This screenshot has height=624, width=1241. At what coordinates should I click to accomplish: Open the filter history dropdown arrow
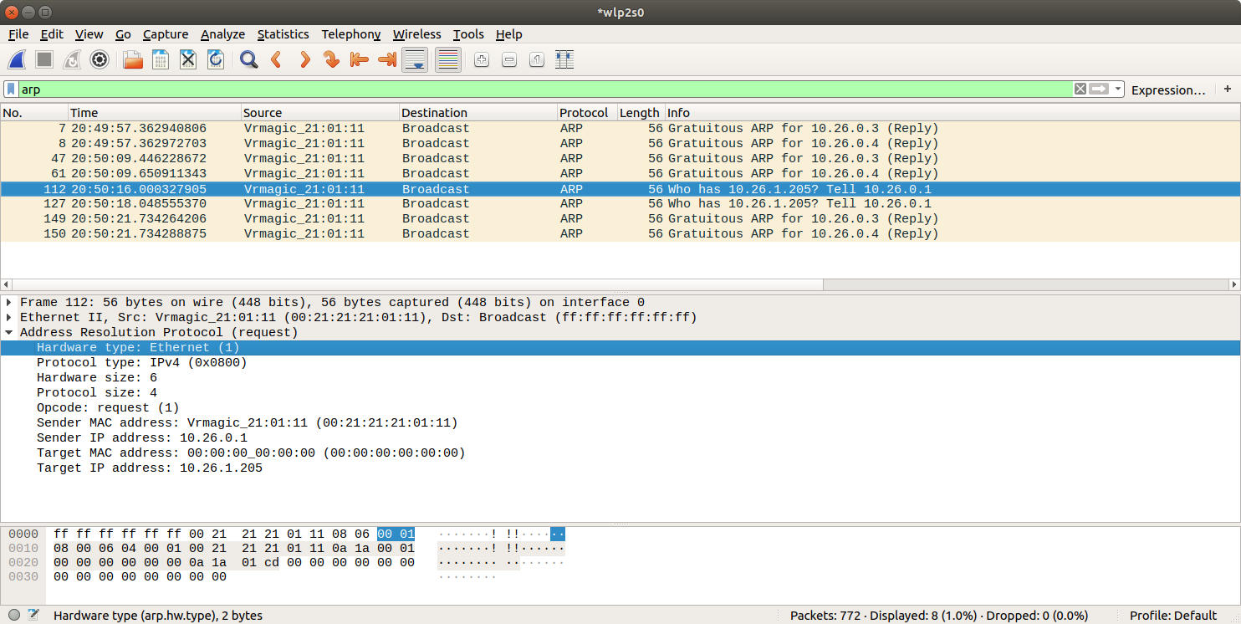click(1118, 90)
